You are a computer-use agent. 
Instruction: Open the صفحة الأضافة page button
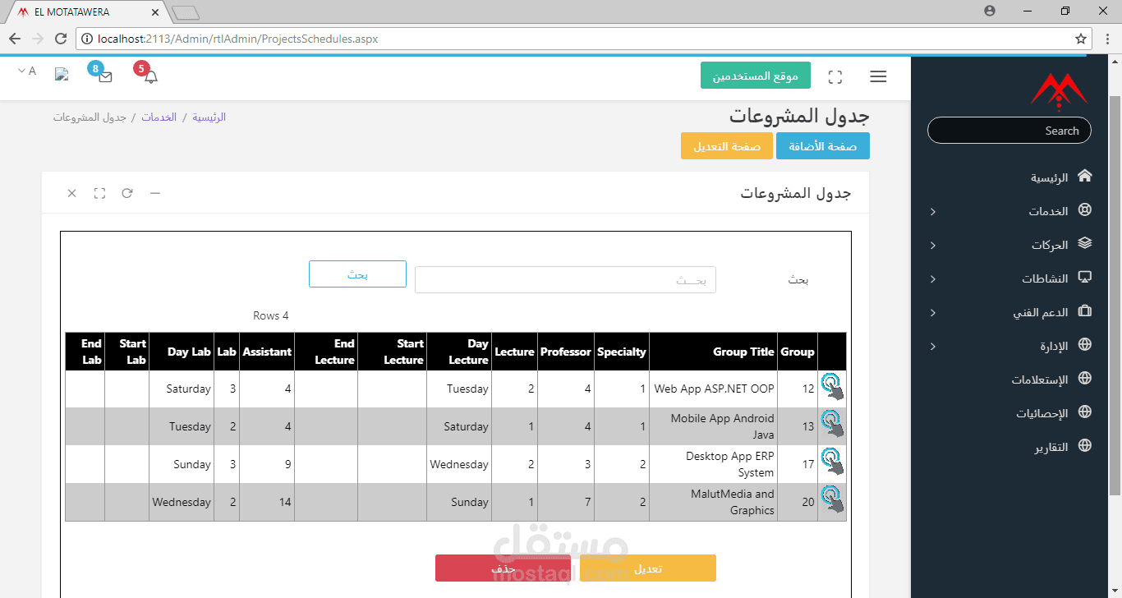823,146
